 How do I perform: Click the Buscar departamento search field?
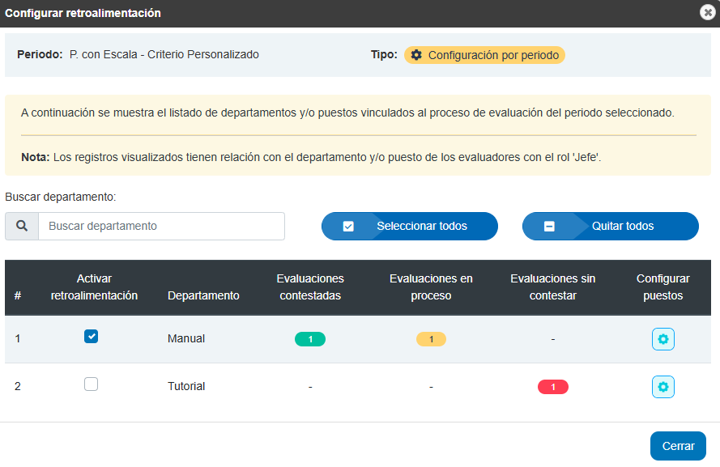pyautogui.click(x=162, y=226)
